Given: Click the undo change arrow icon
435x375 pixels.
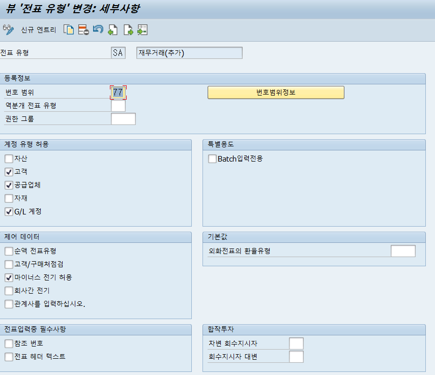Looking at the screenshot, I should click(x=98, y=29).
